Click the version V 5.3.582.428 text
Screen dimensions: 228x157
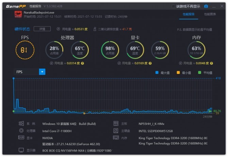(53, 6)
